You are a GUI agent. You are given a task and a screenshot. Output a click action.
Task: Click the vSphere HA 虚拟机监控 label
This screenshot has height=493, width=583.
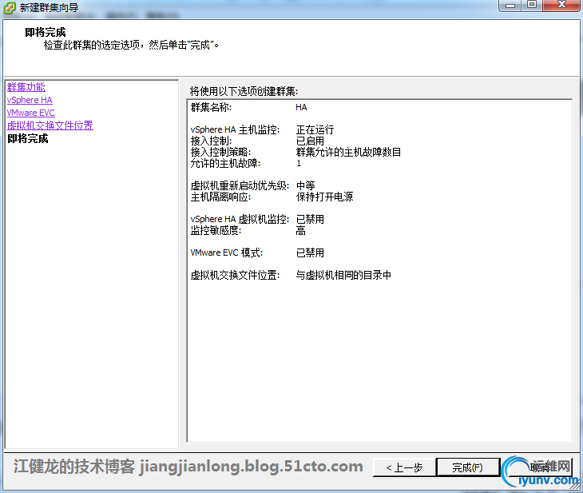coord(240,219)
